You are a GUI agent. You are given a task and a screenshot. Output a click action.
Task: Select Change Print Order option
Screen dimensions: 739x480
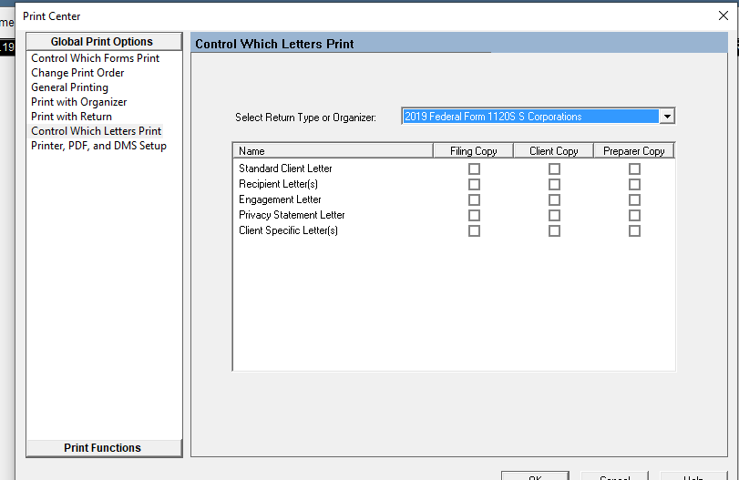[x=77, y=73]
